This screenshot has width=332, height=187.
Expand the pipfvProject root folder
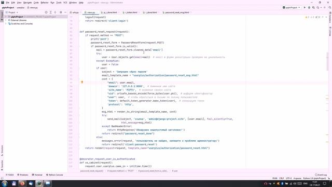(x=6, y=17)
